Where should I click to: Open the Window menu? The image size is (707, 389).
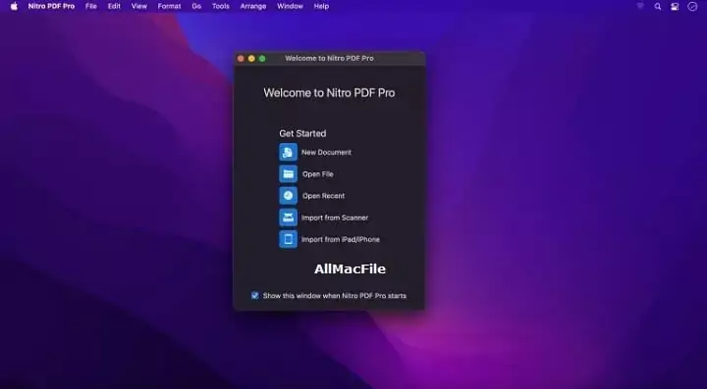coord(290,6)
